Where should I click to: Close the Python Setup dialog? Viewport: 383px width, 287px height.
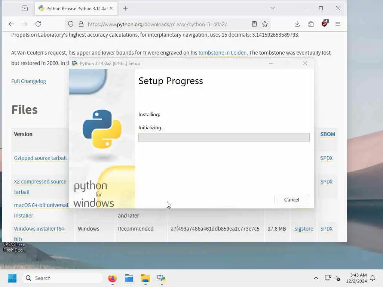pos(305,63)
